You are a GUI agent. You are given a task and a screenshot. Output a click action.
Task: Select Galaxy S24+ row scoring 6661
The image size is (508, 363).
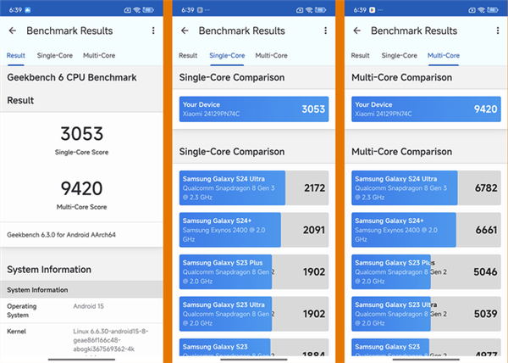tap(426, 229)
